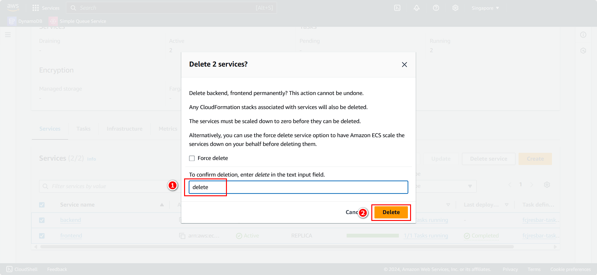
Task: Open the Terms footer link
Action: point(534,269)
